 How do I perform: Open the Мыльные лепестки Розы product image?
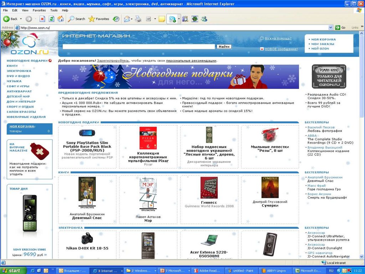[270, 135]
